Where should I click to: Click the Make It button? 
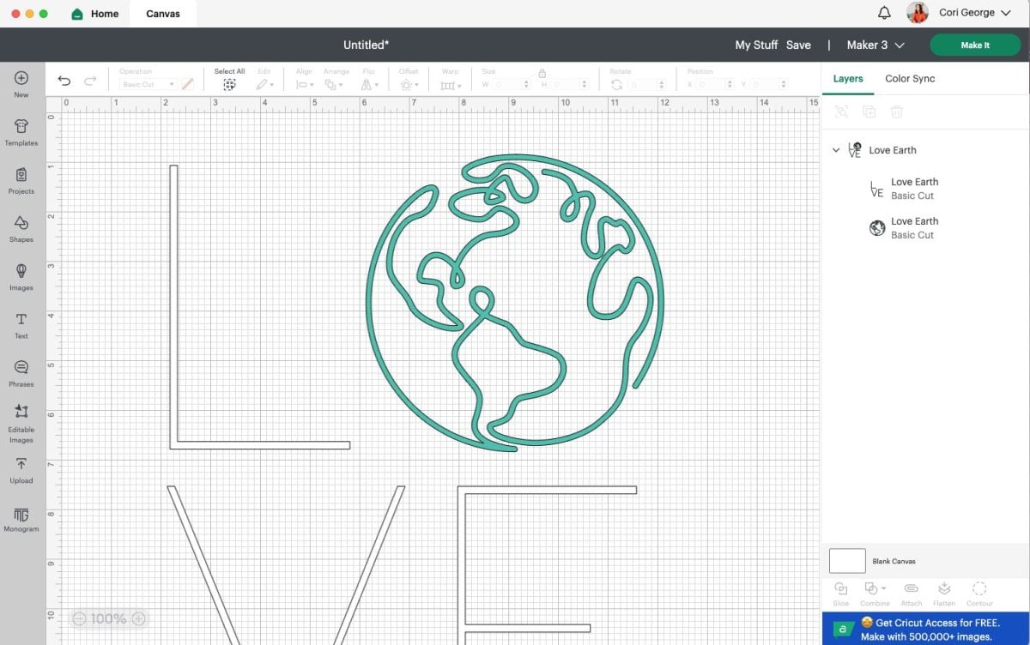click(x=974, y=45)
